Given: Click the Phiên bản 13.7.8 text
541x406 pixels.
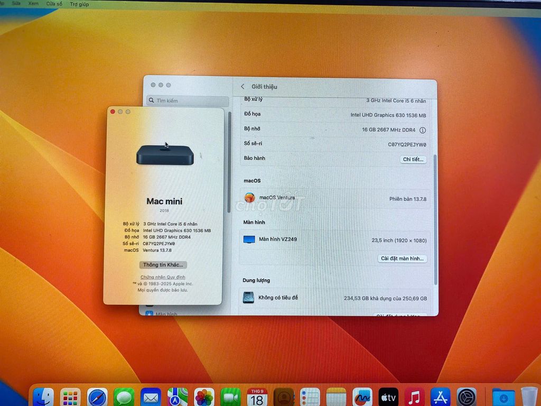Looking at the screenshot, I should pos(408,199).
